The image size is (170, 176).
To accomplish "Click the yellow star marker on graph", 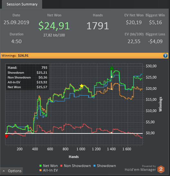I will (x=82, y=86).
